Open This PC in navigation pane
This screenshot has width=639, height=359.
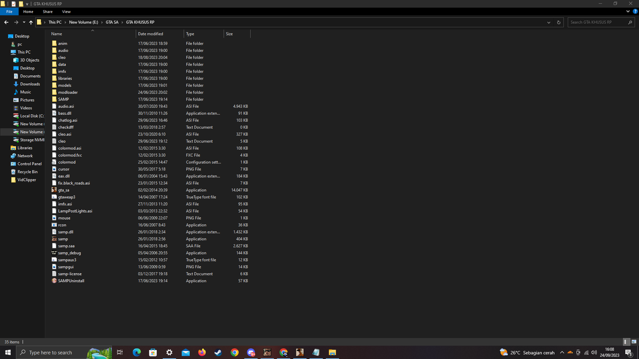24,52
